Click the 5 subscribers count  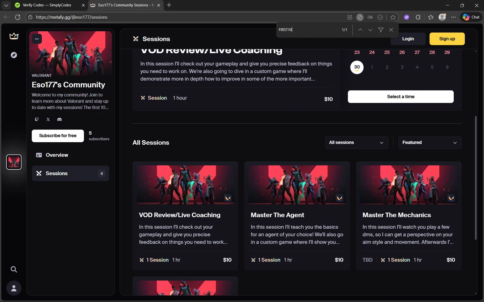(x=99, y=136)
